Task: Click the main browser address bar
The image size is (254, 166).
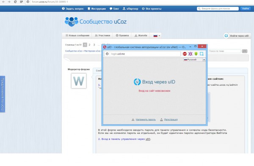Action: click(x=139, y=2)
